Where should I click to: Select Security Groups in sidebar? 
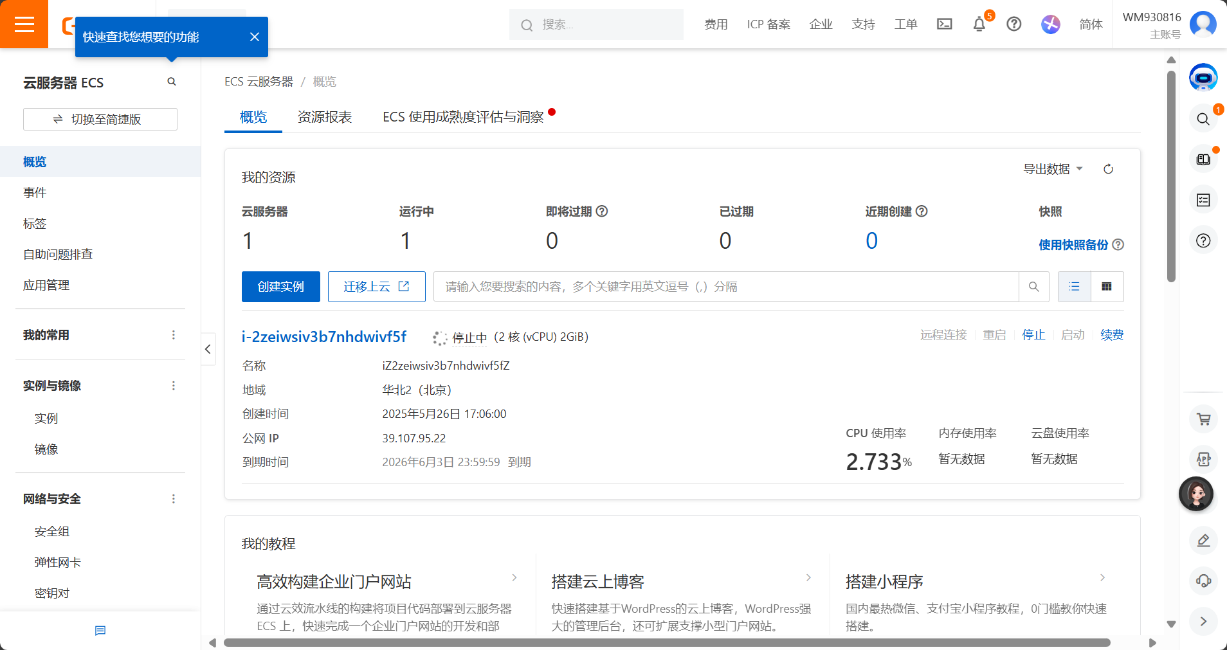click(52, 532)
